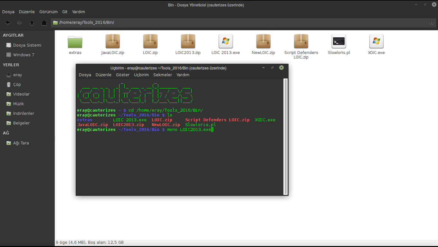Click the forward navigation arrow in the file manager
The image size is (438, 247).
click(19, 23)
